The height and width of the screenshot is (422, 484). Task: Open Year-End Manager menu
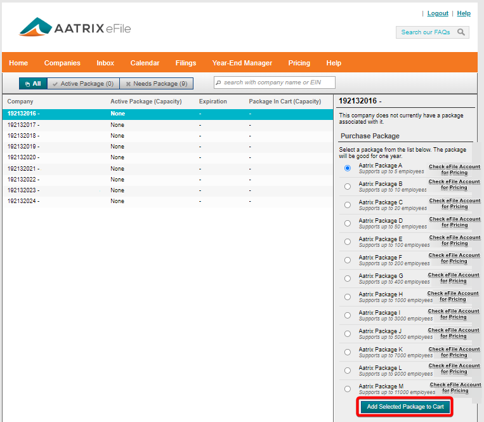tap(242, 63)
